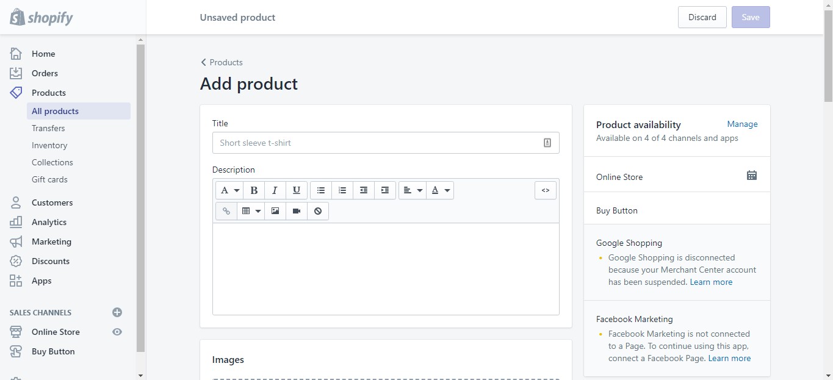833x380 pixels.
Task: Click the clear formatting icon
Action: point(318,211)
